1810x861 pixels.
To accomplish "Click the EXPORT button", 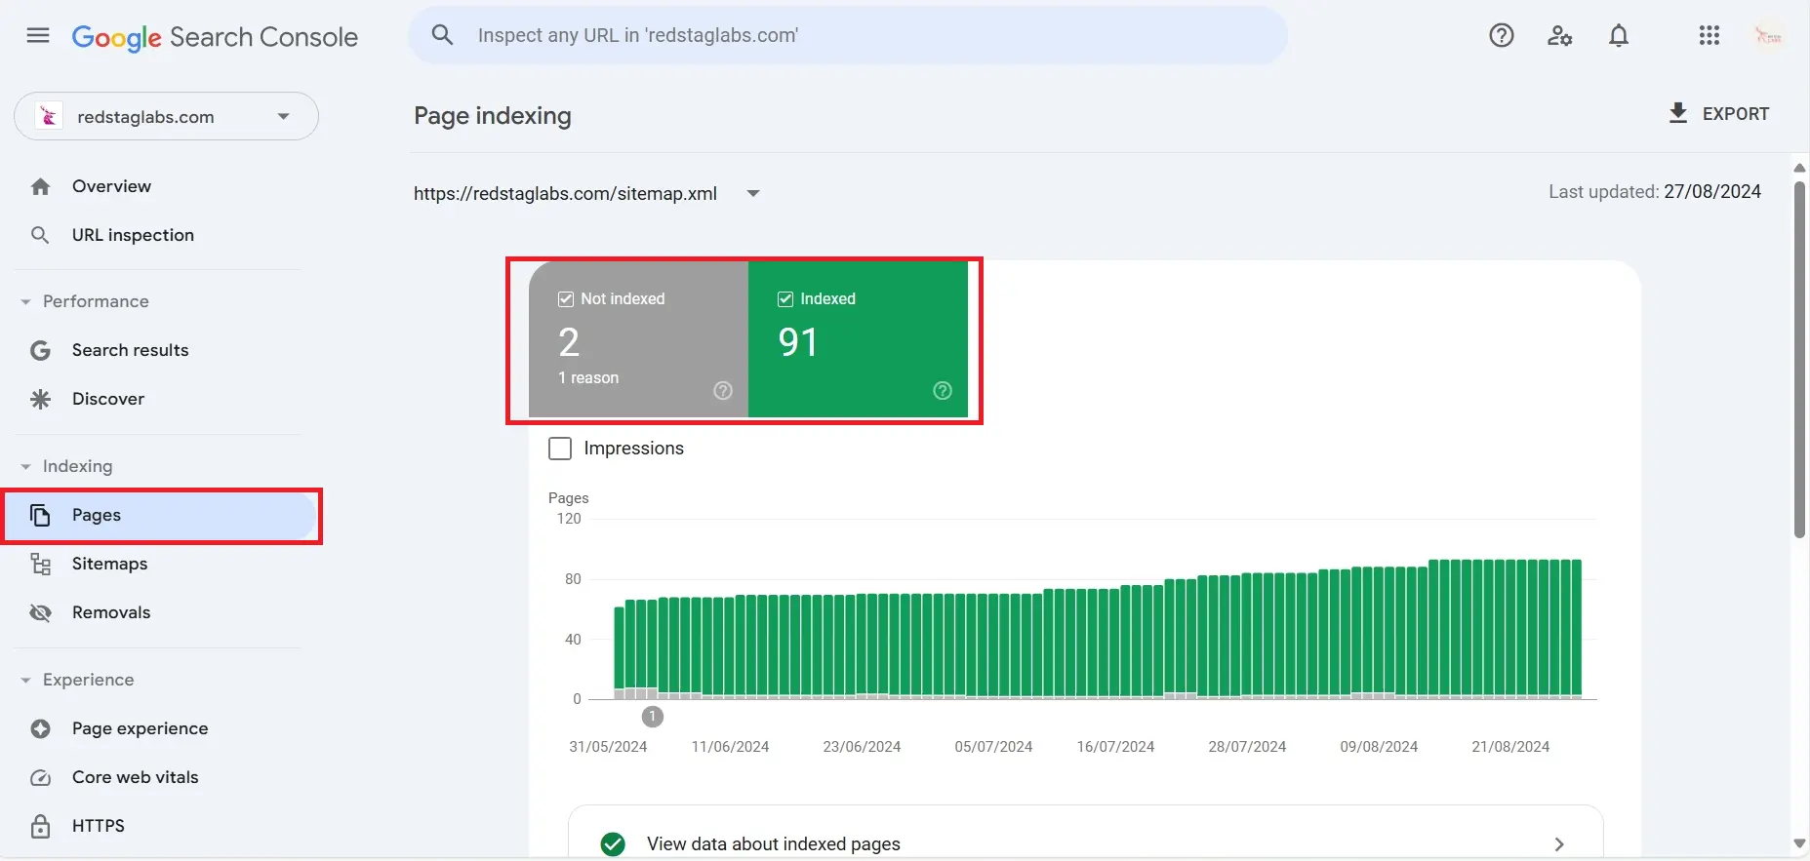I will point(1719,114).
